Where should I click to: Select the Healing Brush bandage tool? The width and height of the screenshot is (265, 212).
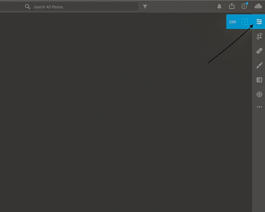click(259, 51)
